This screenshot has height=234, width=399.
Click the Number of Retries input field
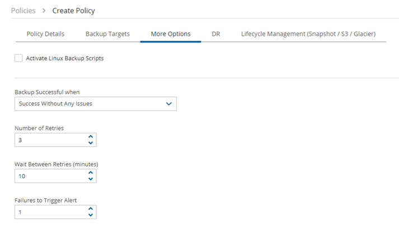coord(55,140)
